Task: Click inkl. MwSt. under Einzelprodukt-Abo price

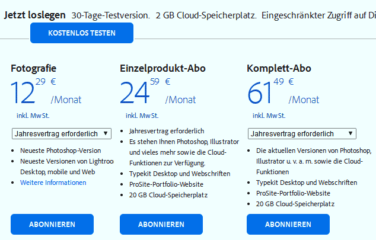Action: (142, 115)
